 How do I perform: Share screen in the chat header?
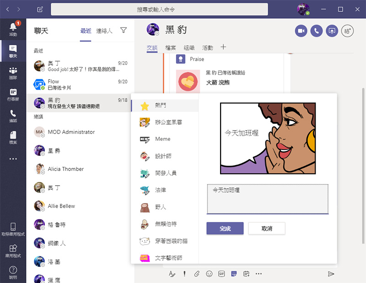332,31
